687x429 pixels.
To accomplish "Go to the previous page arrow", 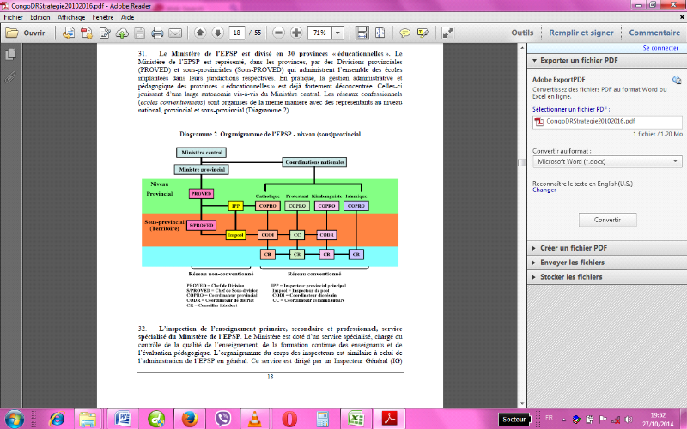I will (199, 33).
